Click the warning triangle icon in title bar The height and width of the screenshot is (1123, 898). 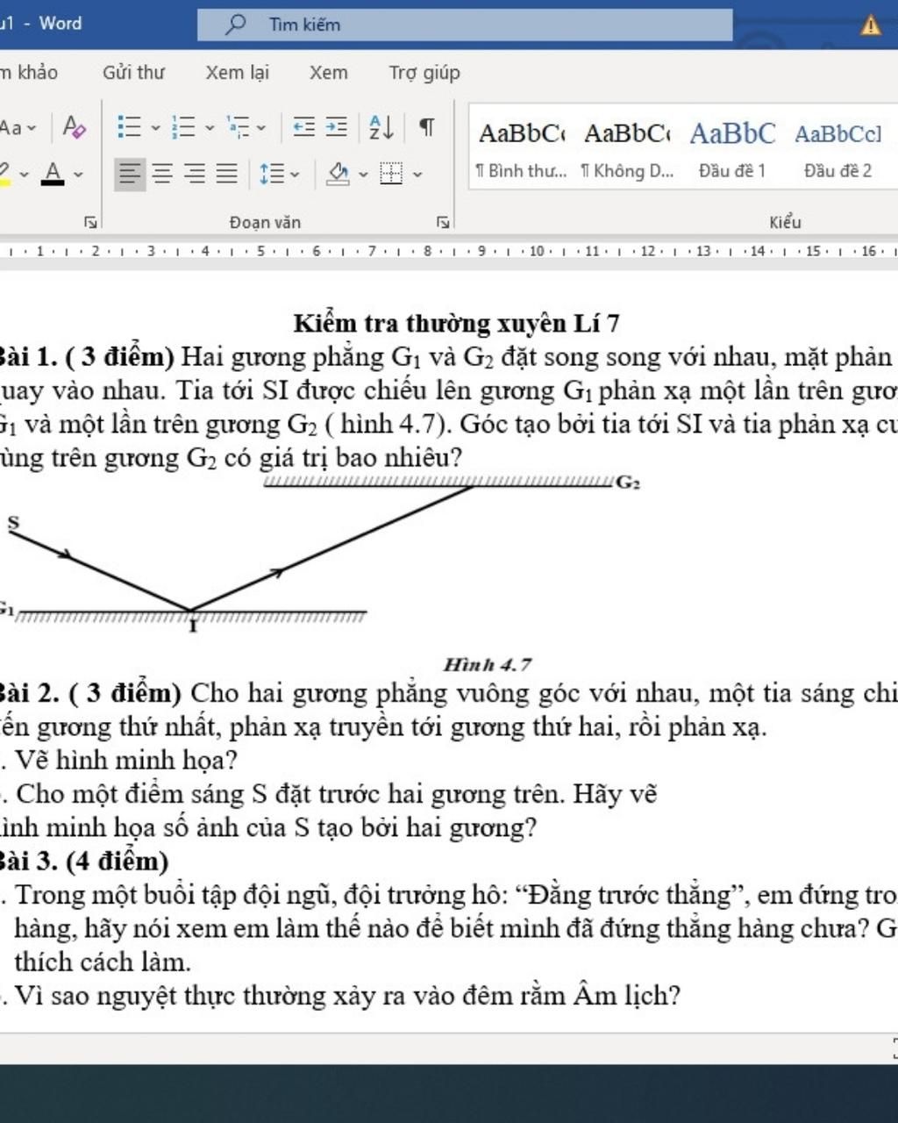[871, 25]
